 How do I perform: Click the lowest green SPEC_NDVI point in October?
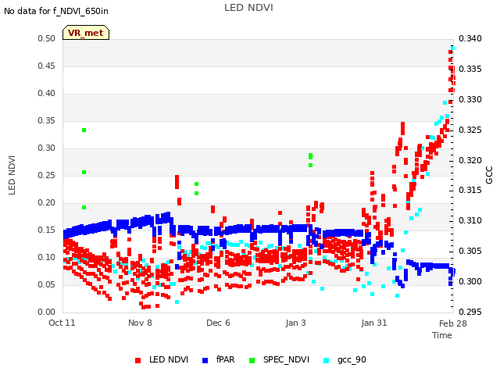coord(84,208)
